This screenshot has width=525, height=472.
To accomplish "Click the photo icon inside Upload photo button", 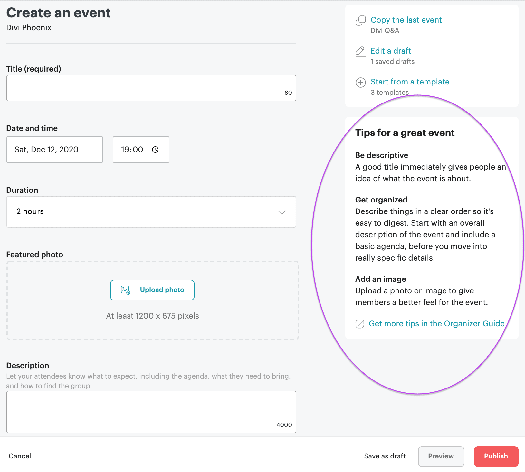I will point(125,290).
